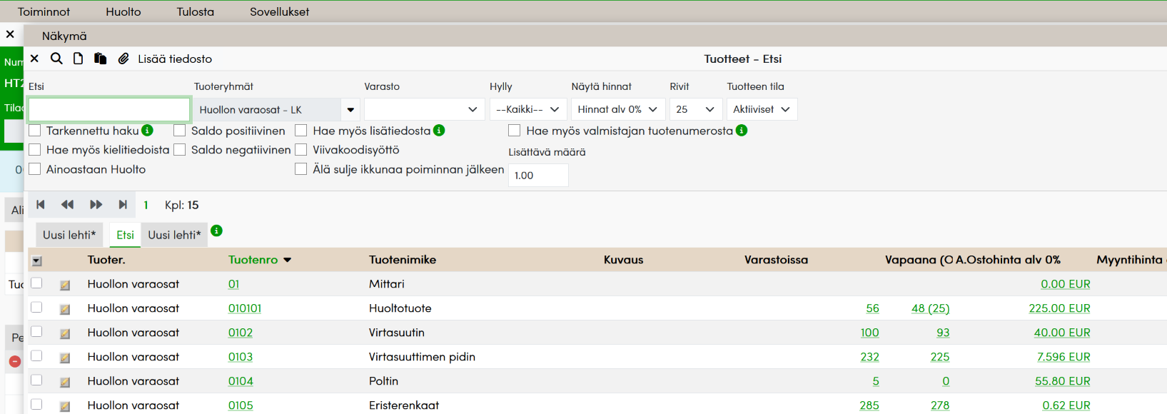
Task: Expand the Tuoteryhmät dropdown
Action: coord(350,110)
